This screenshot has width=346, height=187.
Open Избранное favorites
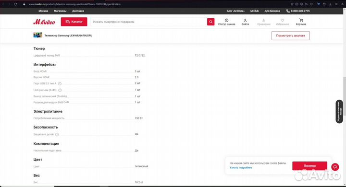pos(282,22)
